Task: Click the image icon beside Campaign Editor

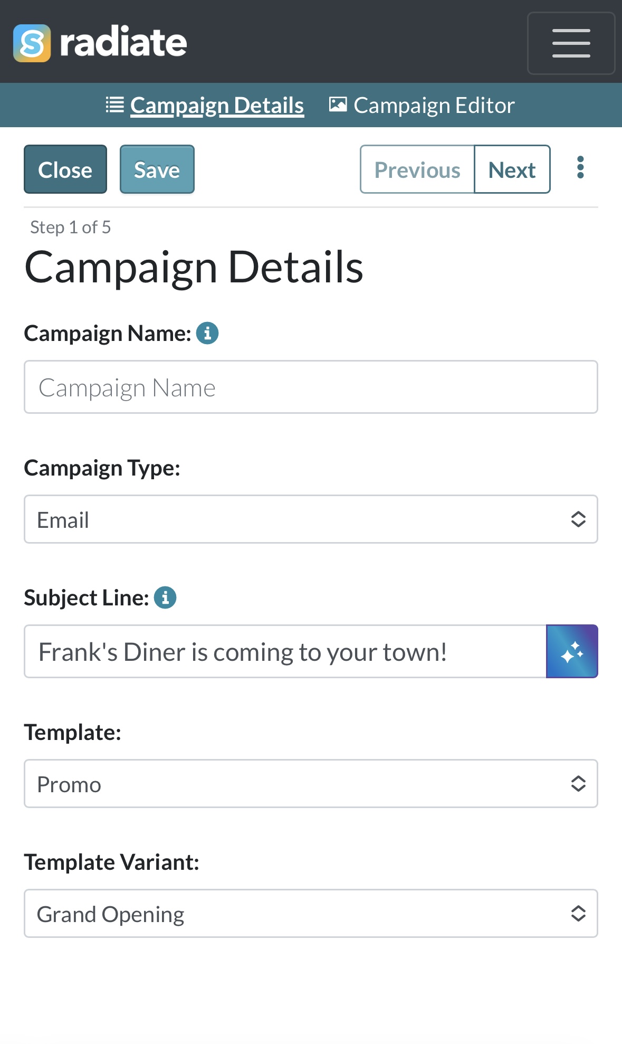Action: 338,105
